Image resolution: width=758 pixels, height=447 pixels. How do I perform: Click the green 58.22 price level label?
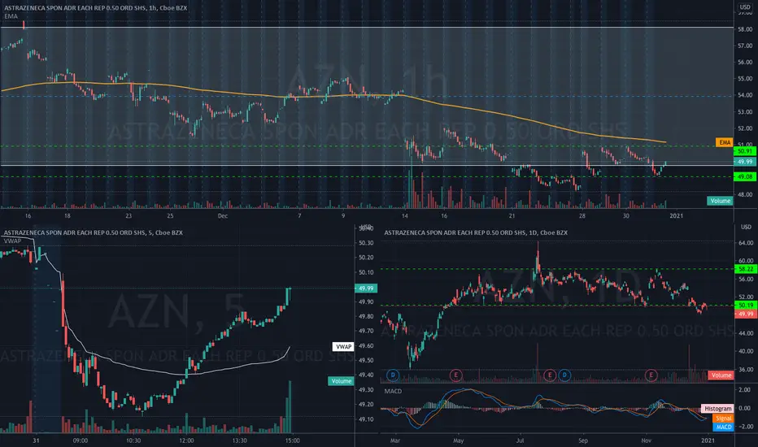(745, 269)
